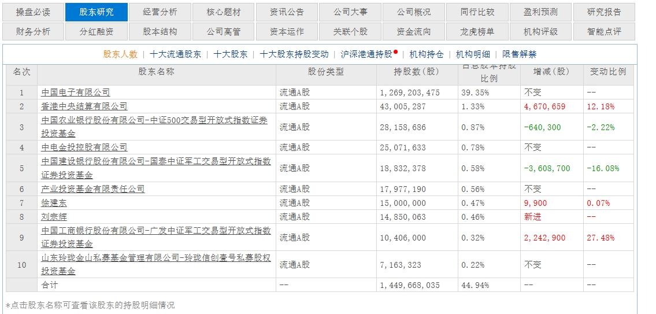Open shareholder 刘宗辉 details
656x314 pixels.
coord(54,217)
